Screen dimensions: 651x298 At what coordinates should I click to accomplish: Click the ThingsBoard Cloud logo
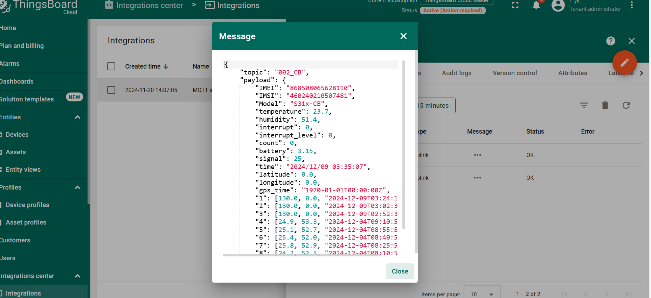[x=39, y=6]
